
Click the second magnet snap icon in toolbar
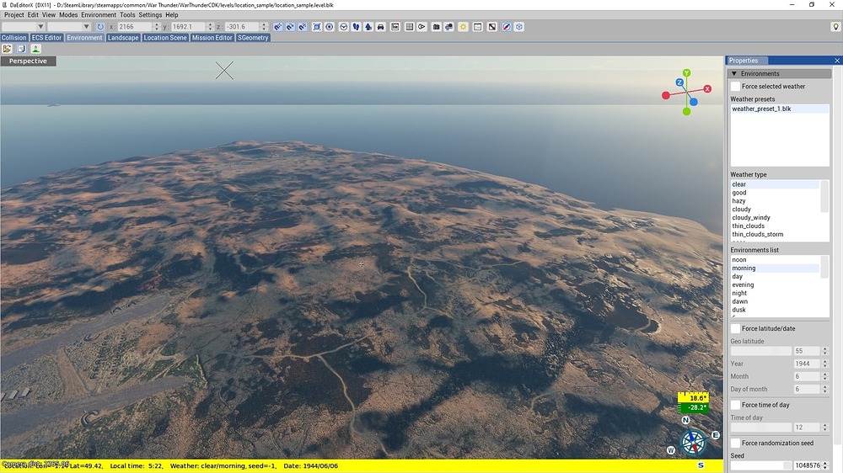290,26
